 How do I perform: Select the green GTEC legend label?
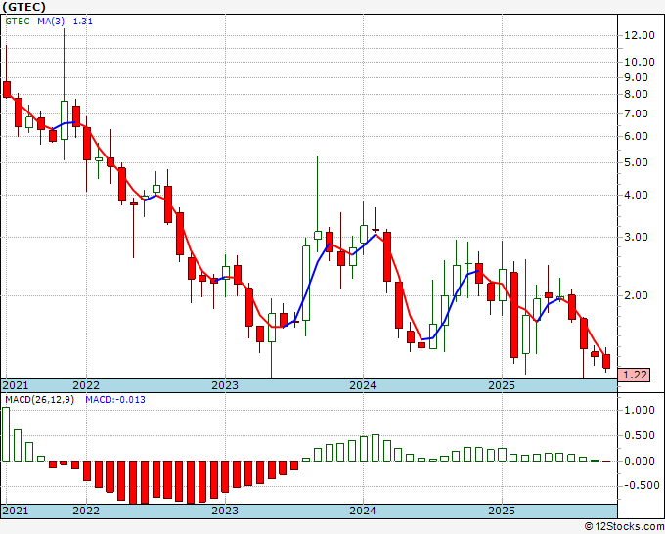click(18, 22)
